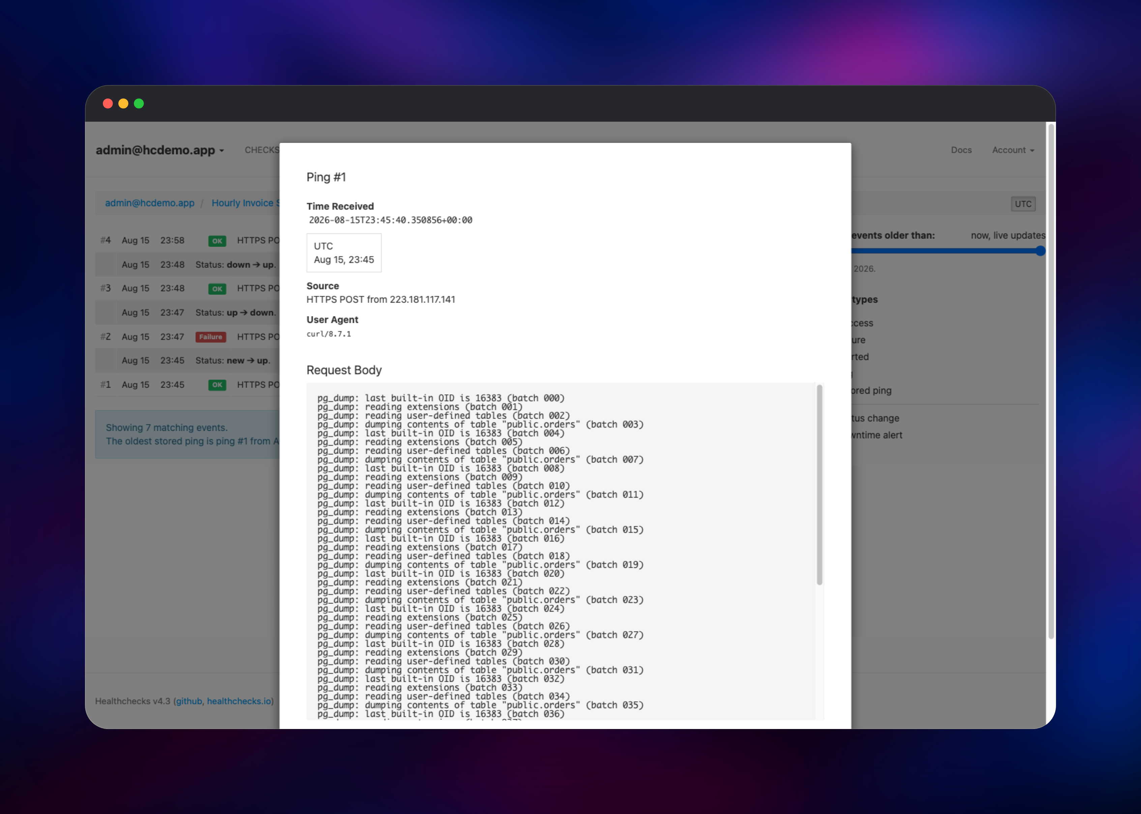1141x814 pixels.
Task: Open the Hourly Invoice breadcrumb link
Action: pos(245,203)
